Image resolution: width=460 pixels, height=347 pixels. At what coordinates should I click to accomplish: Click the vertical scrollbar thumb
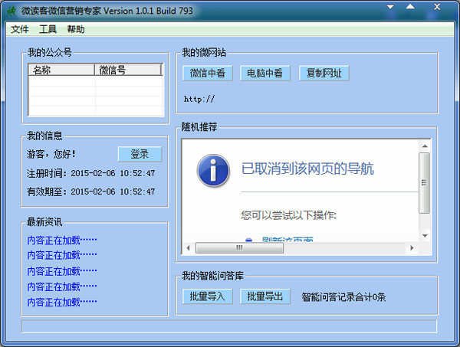click(x=424, y=183)
